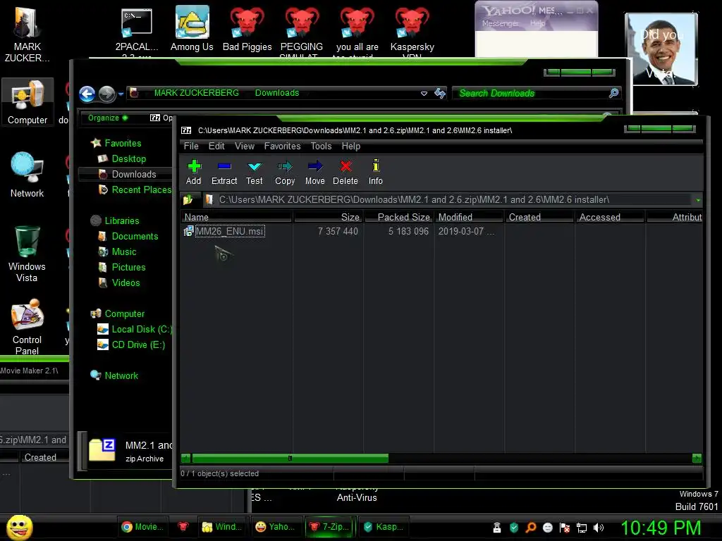Open the Computer desktop icon
722x541 pixels.
tap(27, 102)
